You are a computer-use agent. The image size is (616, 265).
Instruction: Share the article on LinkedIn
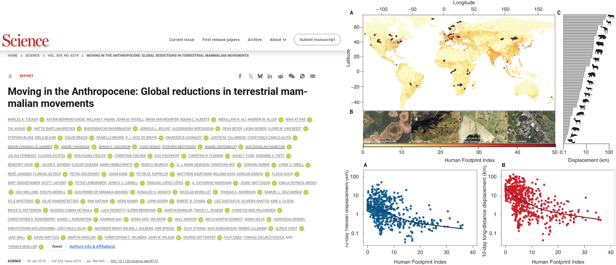tap(270, 76)
